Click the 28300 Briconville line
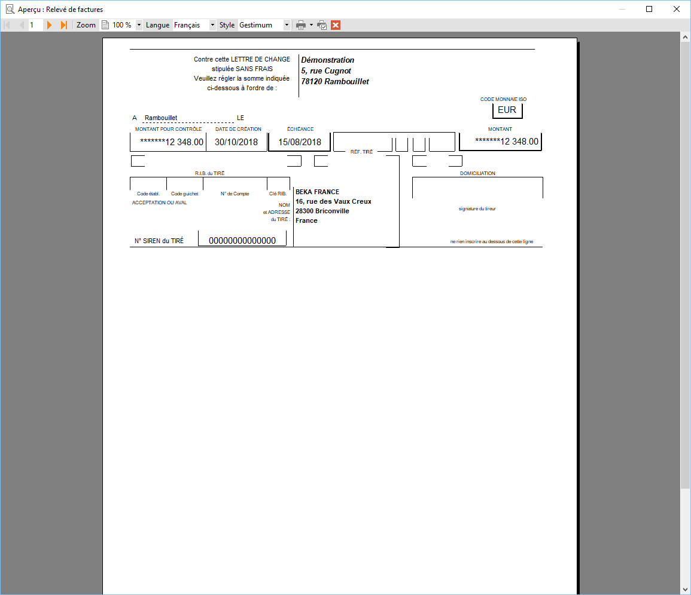Viewport: 691px width, 595px height. (322, 211)
